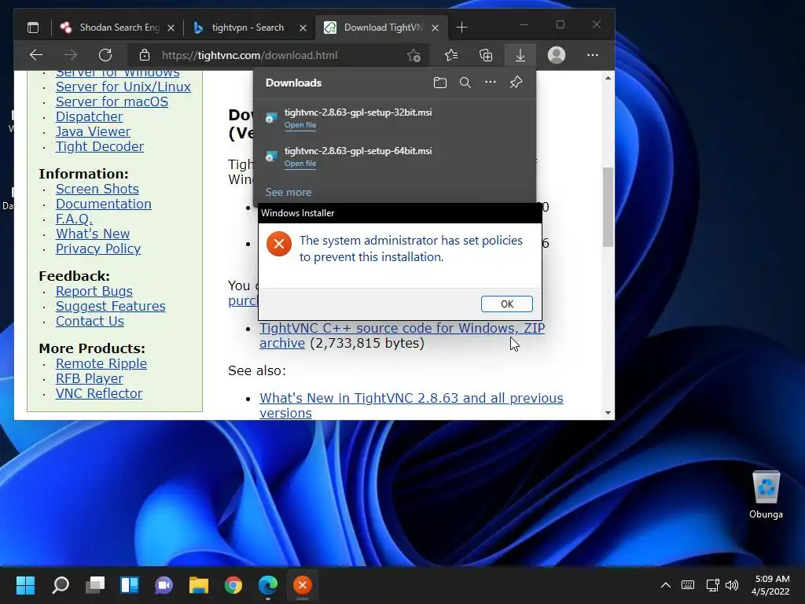Open the volume speaker tray icon
The height and width of the screenshot is (604, 805).
click(x=732, y=585)
